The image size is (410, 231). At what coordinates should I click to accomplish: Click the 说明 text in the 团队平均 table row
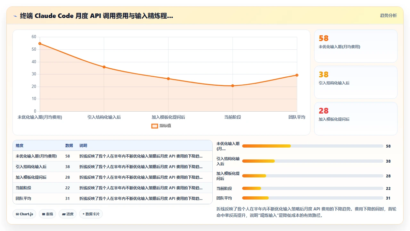coord(141,199)
